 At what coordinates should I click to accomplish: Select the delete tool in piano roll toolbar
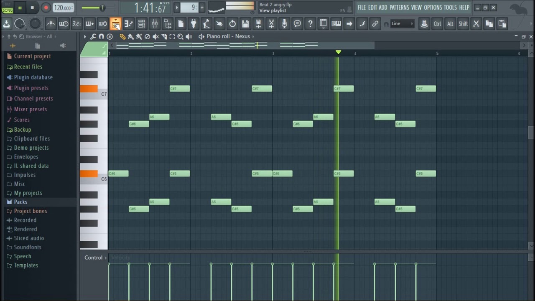pyautogui.click(x=147, y=37)
